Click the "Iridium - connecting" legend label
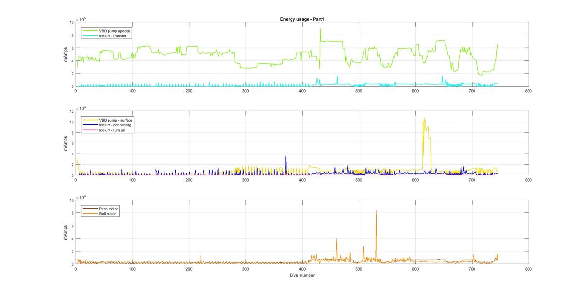The image size is (584, 297). click(x=115, y=125)
